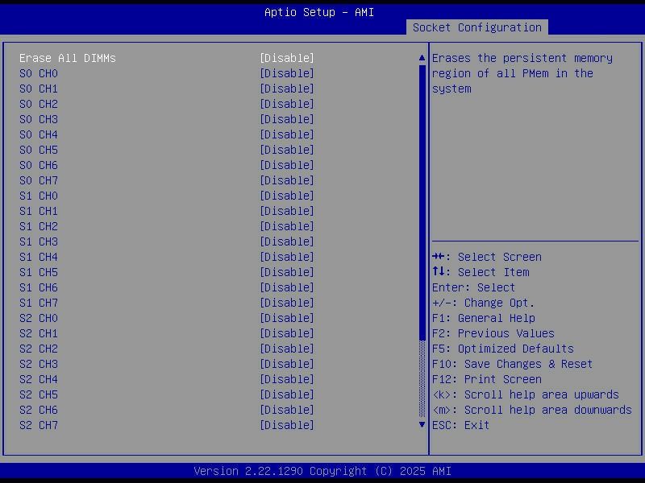Image resolution: width=645 pixels, height=483 pixels.
Task: Click the F10: Save Changes & Reset hint
Action: [x=512, y=364]
